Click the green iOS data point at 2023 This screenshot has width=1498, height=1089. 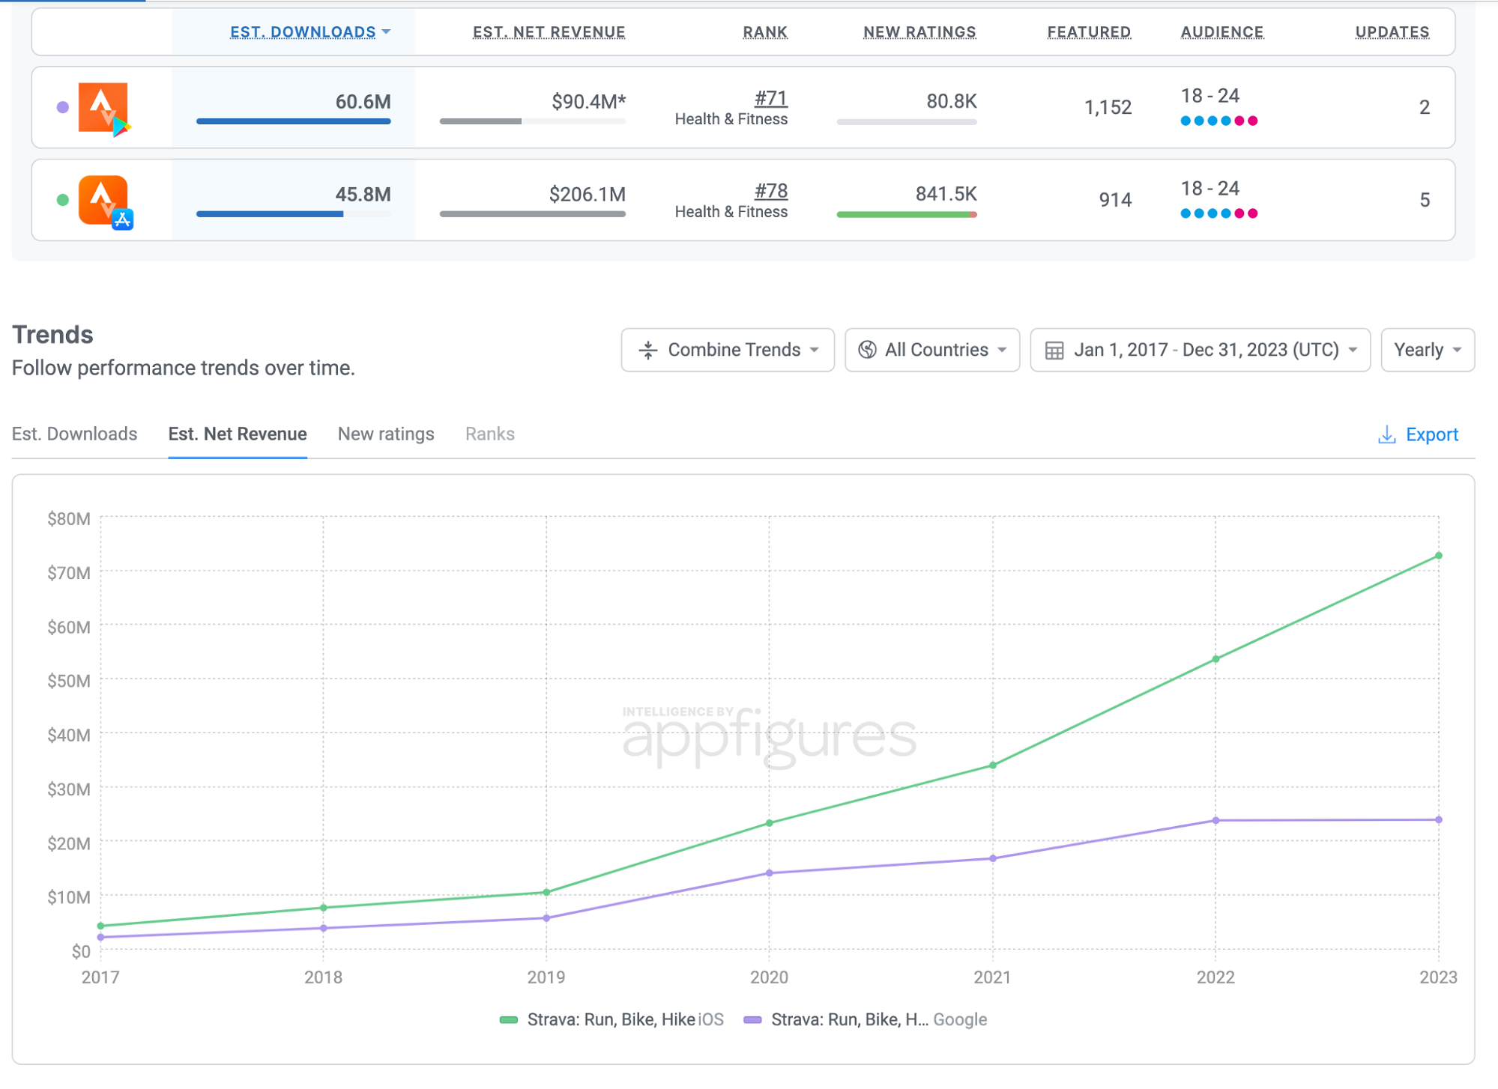click(1439, 556)
